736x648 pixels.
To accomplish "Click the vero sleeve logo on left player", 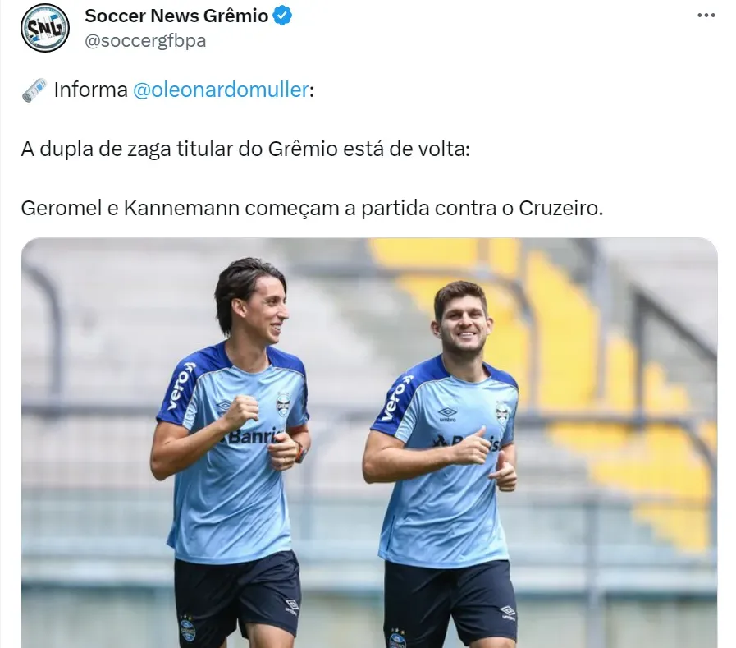I will [181, 386].
